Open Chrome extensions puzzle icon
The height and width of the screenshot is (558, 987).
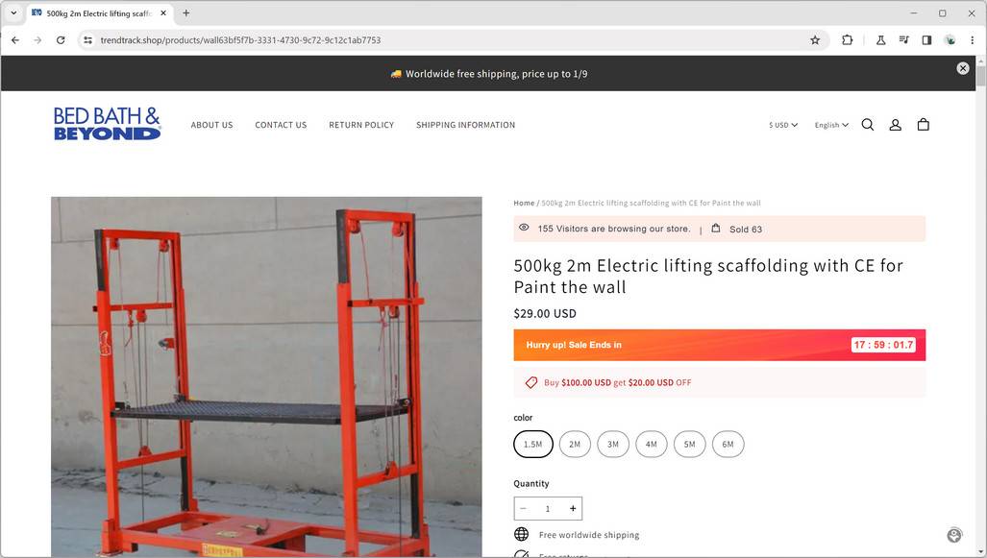pos(847,39)
